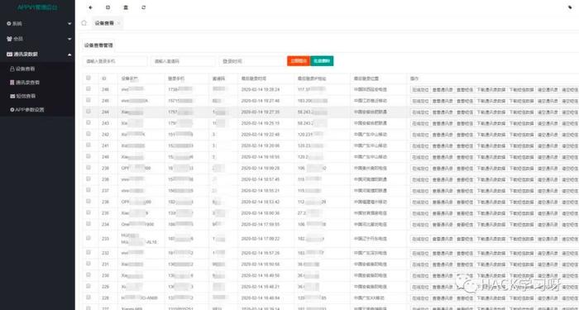Toggle the select-all checkbox in table header
This screenshot has height=310, width=579.
pos(89,78)
